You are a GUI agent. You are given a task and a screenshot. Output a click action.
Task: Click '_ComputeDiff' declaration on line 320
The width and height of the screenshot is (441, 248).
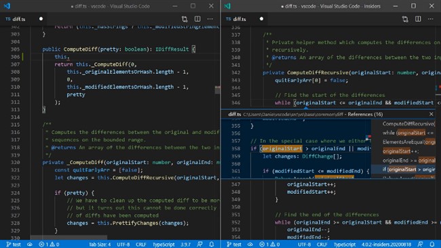[85, 163]
